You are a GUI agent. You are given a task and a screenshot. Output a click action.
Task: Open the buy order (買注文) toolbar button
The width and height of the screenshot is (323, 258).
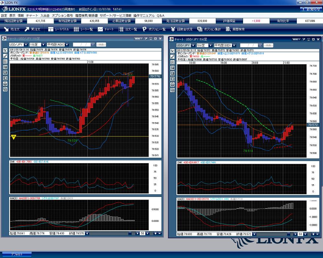(x=32, y=29)
